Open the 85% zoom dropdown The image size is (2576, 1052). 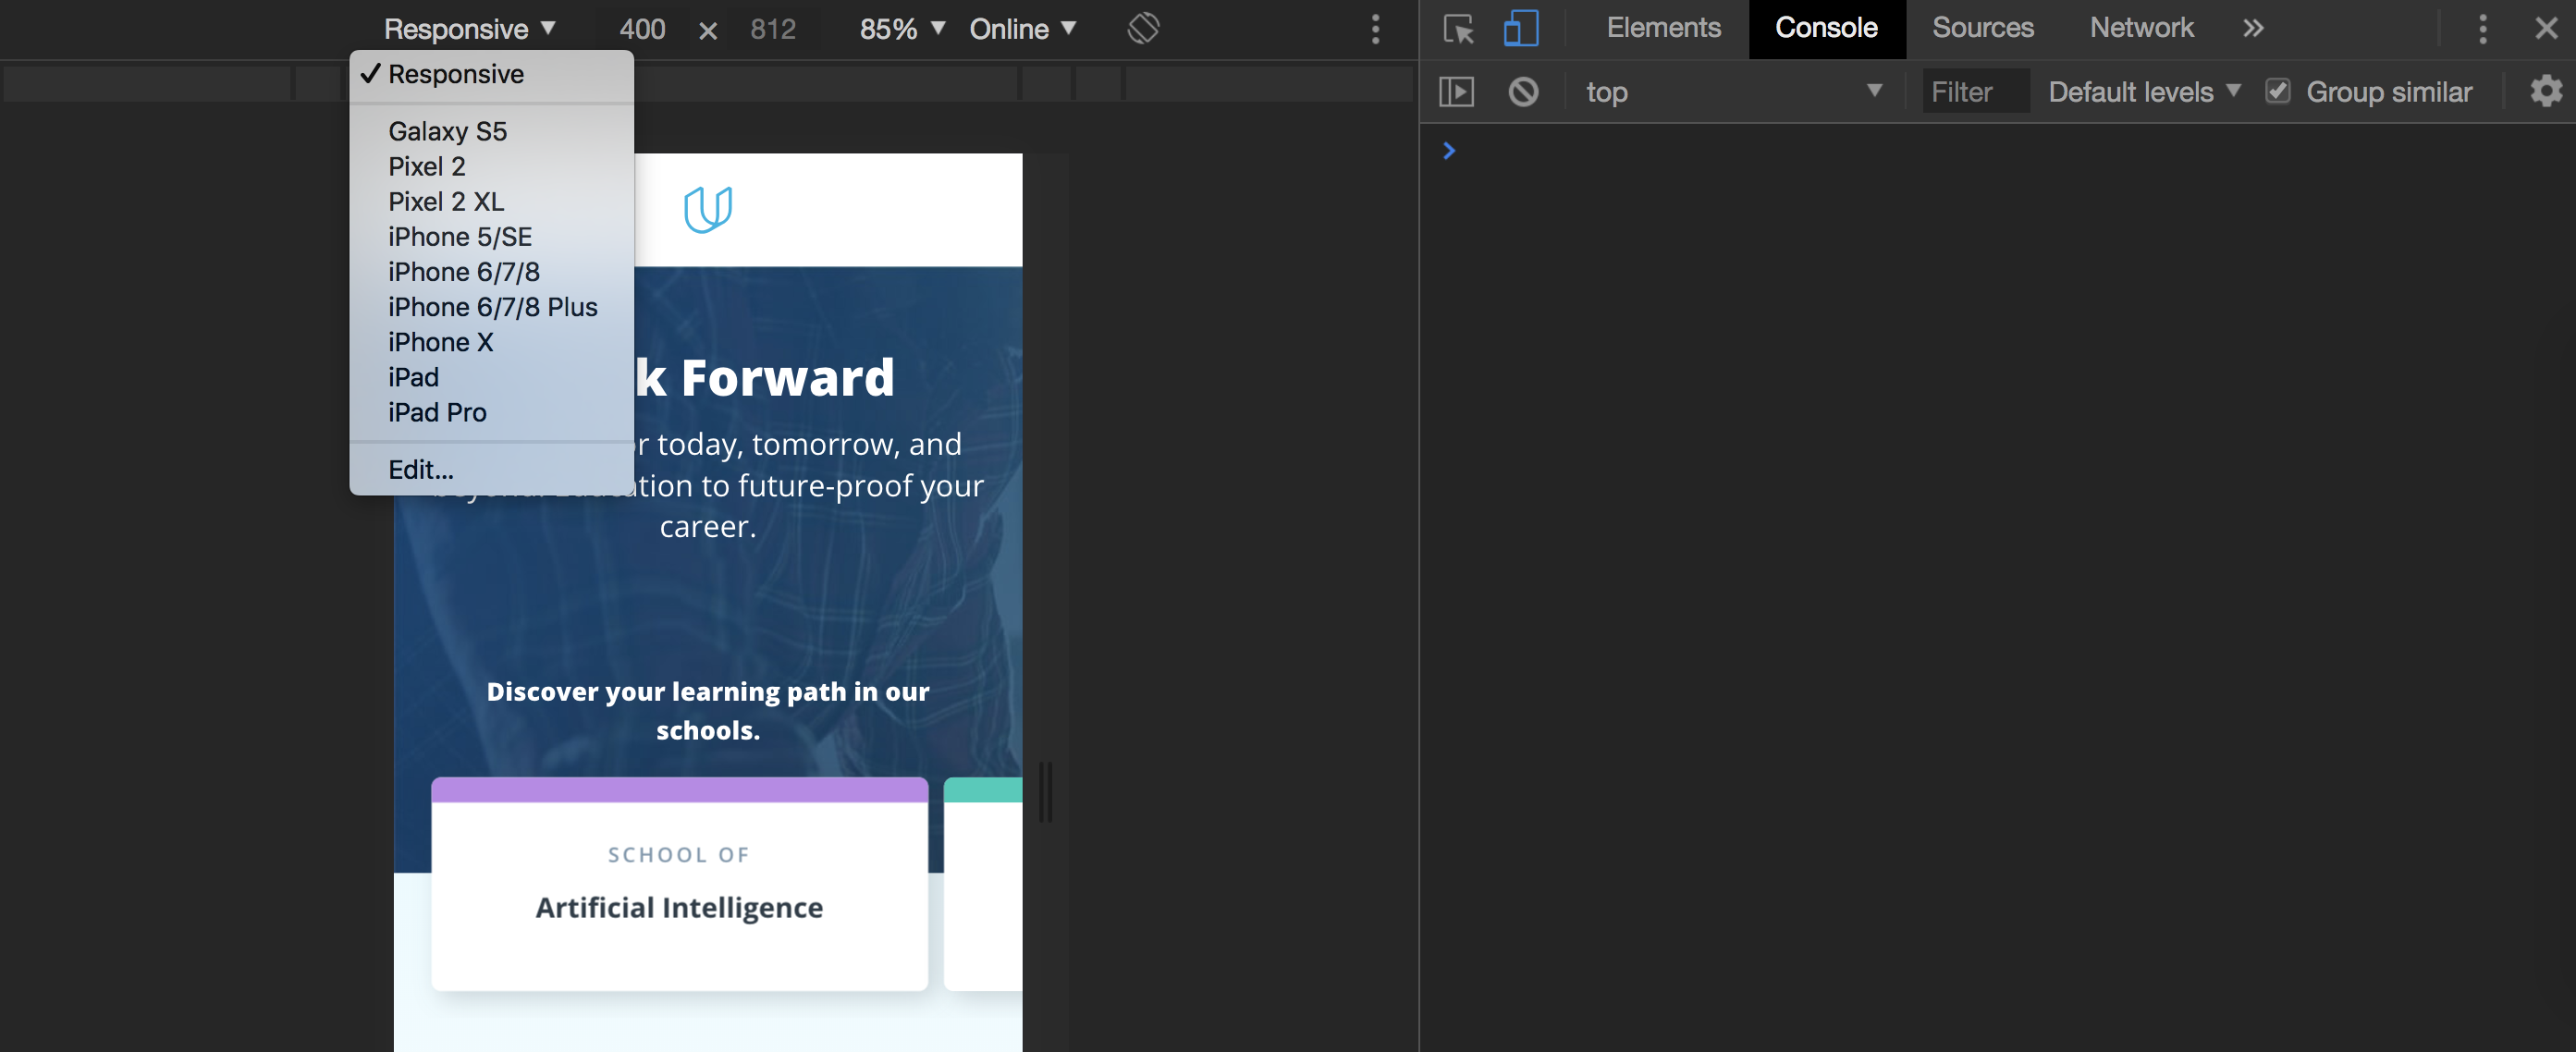tap(901, 29)
